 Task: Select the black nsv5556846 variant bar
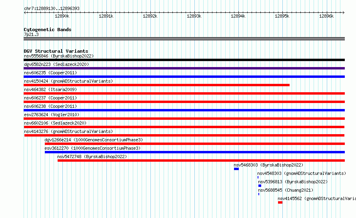coord(184,60)
